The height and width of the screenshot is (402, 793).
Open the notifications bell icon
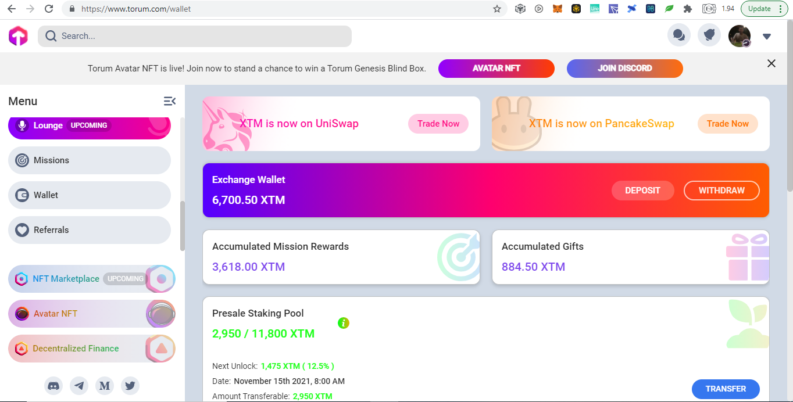pyautogui.click(x=709, y=35)
